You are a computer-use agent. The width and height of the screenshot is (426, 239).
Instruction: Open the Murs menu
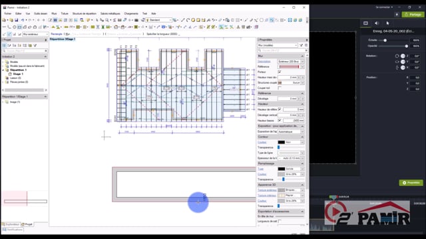54,13
